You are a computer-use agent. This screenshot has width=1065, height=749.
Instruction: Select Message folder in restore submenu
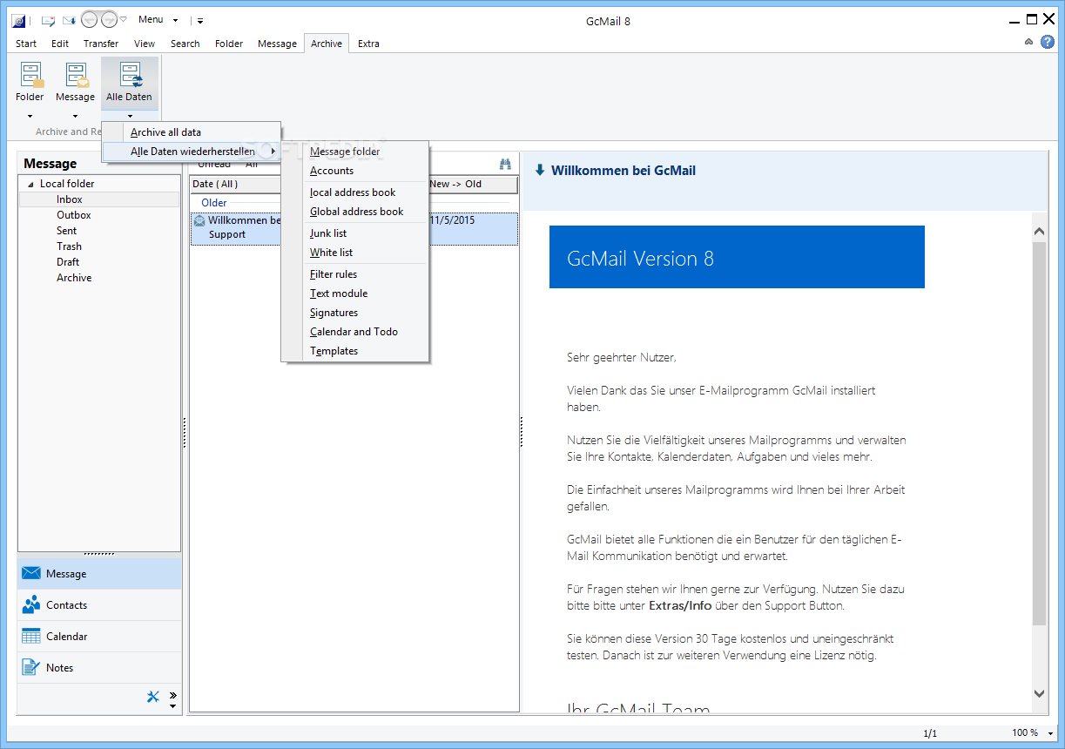[x=355, y=152]
